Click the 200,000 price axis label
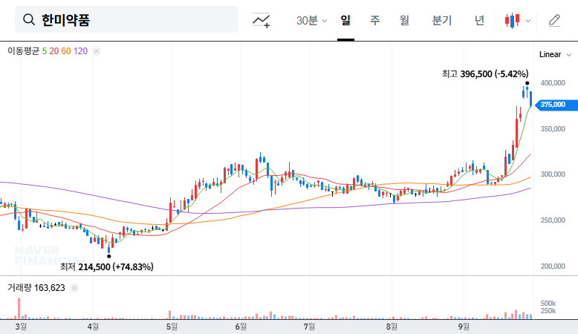 [x=553, y=266]
